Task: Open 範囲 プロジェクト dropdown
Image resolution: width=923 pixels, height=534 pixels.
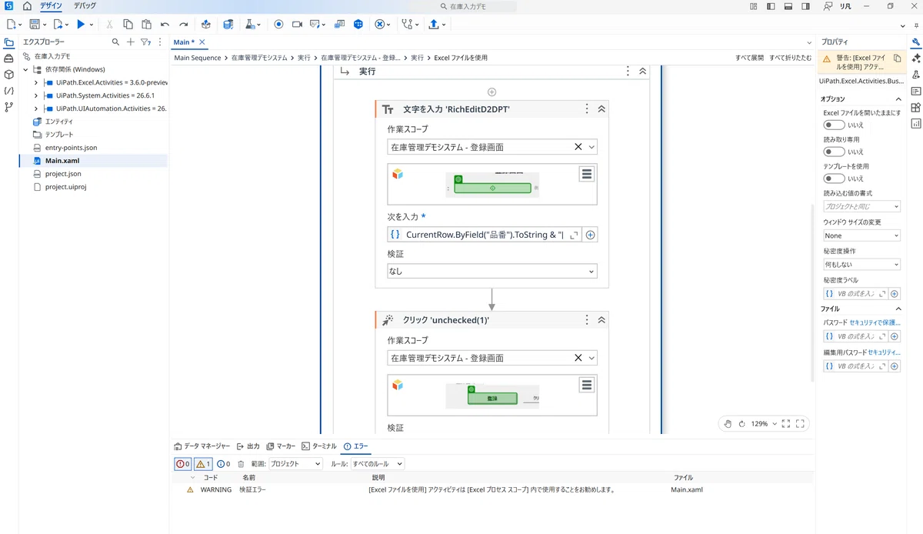Action: click(x=296, y=464)
